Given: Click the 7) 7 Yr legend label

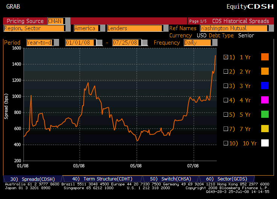Looking at the screenshot, I should point(240,129).
